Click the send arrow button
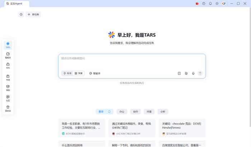The image size is (251, 147). tap(200, 73)
